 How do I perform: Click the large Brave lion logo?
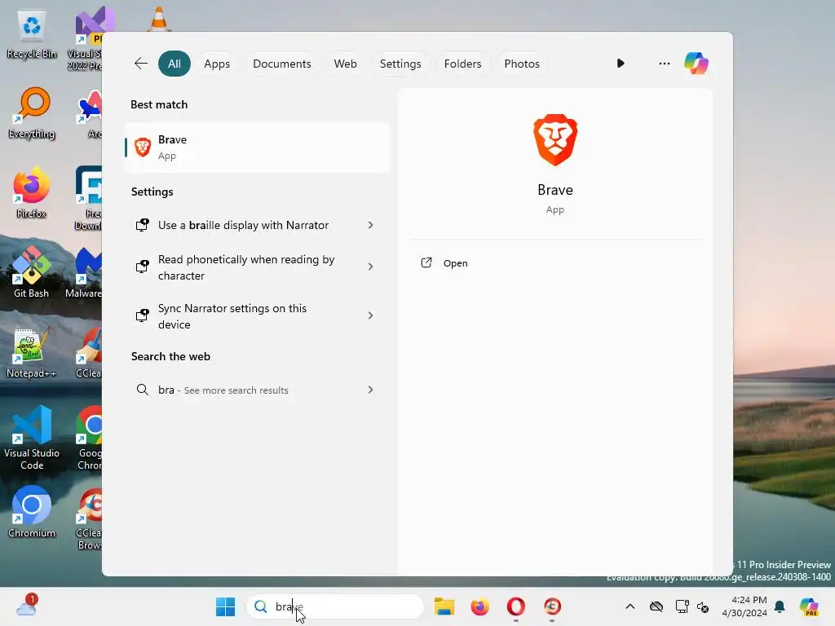[x=554, y=140]
